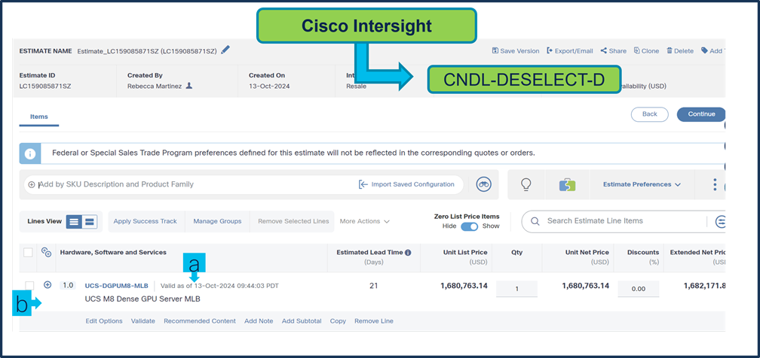Open Manage Groups
Viewport: 760px width, 358px height.
[x=217, y=221]
